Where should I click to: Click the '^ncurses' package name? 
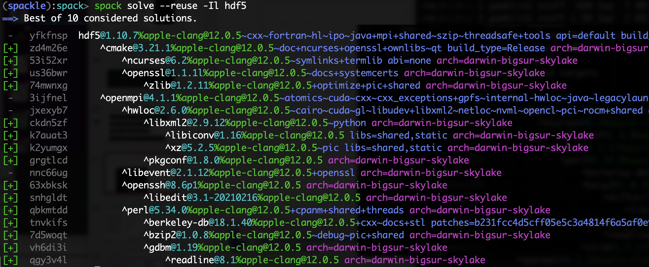click(x=143, y=60)
